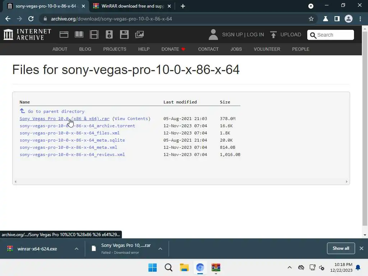Open the Internet Archive home logo

tap(27, 34)
